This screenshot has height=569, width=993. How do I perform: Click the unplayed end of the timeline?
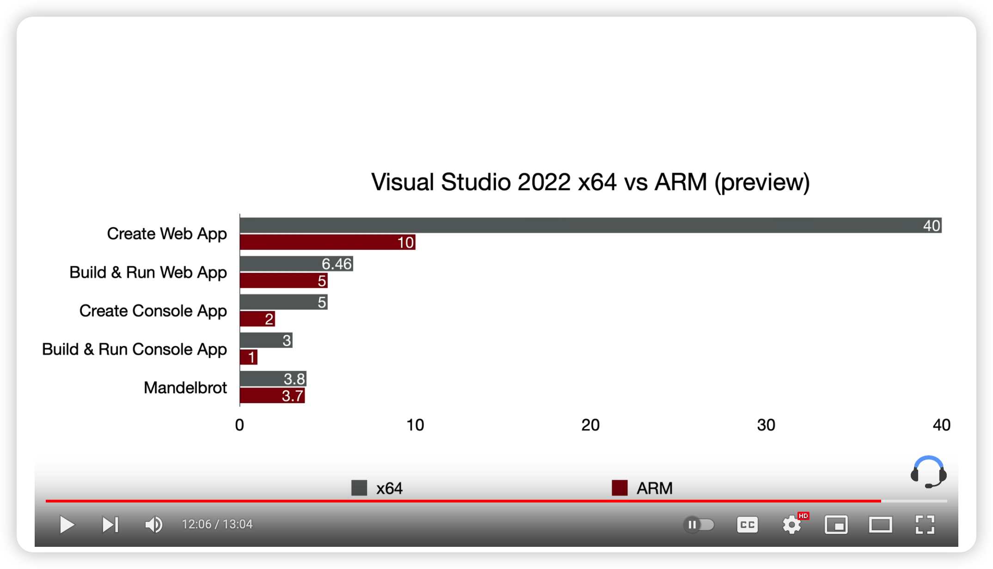click(x=914, y=501)
